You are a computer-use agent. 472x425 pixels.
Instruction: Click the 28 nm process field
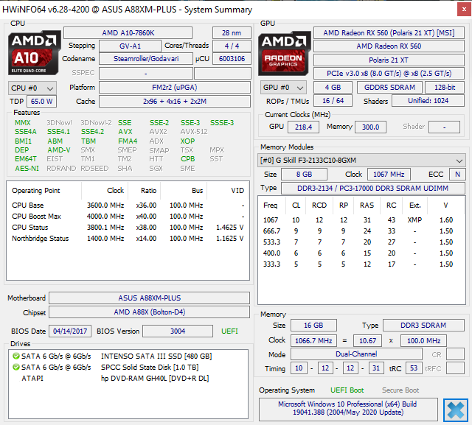[x=232, y=32]
